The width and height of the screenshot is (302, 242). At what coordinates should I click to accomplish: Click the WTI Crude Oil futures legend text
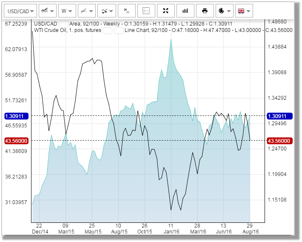67,31
